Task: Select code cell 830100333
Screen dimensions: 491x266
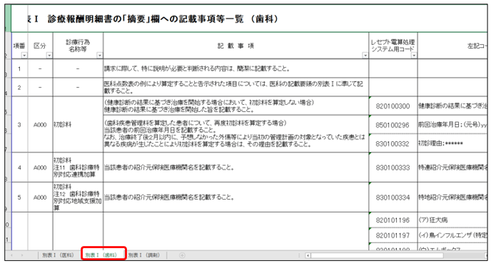Action: pyautogui.click(x=393, y=168)
